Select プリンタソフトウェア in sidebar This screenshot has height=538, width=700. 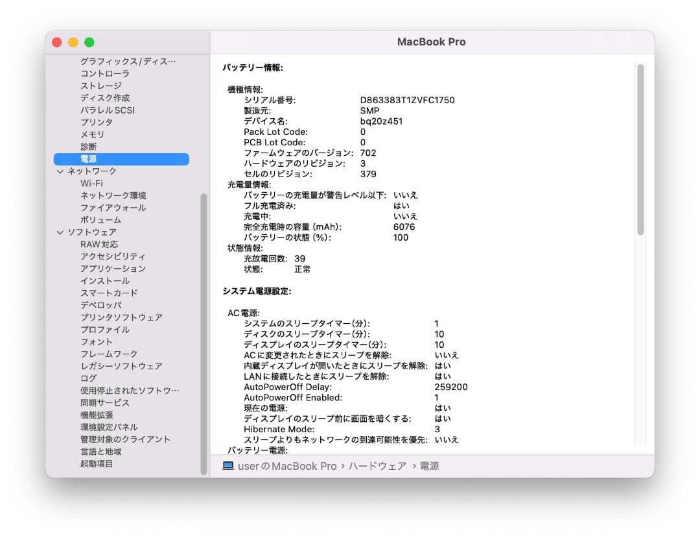121,317
